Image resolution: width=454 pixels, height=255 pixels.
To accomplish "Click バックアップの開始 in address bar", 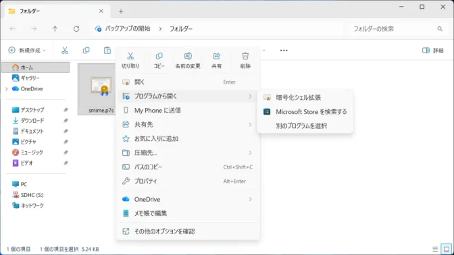I will click(x=128, y=29).
